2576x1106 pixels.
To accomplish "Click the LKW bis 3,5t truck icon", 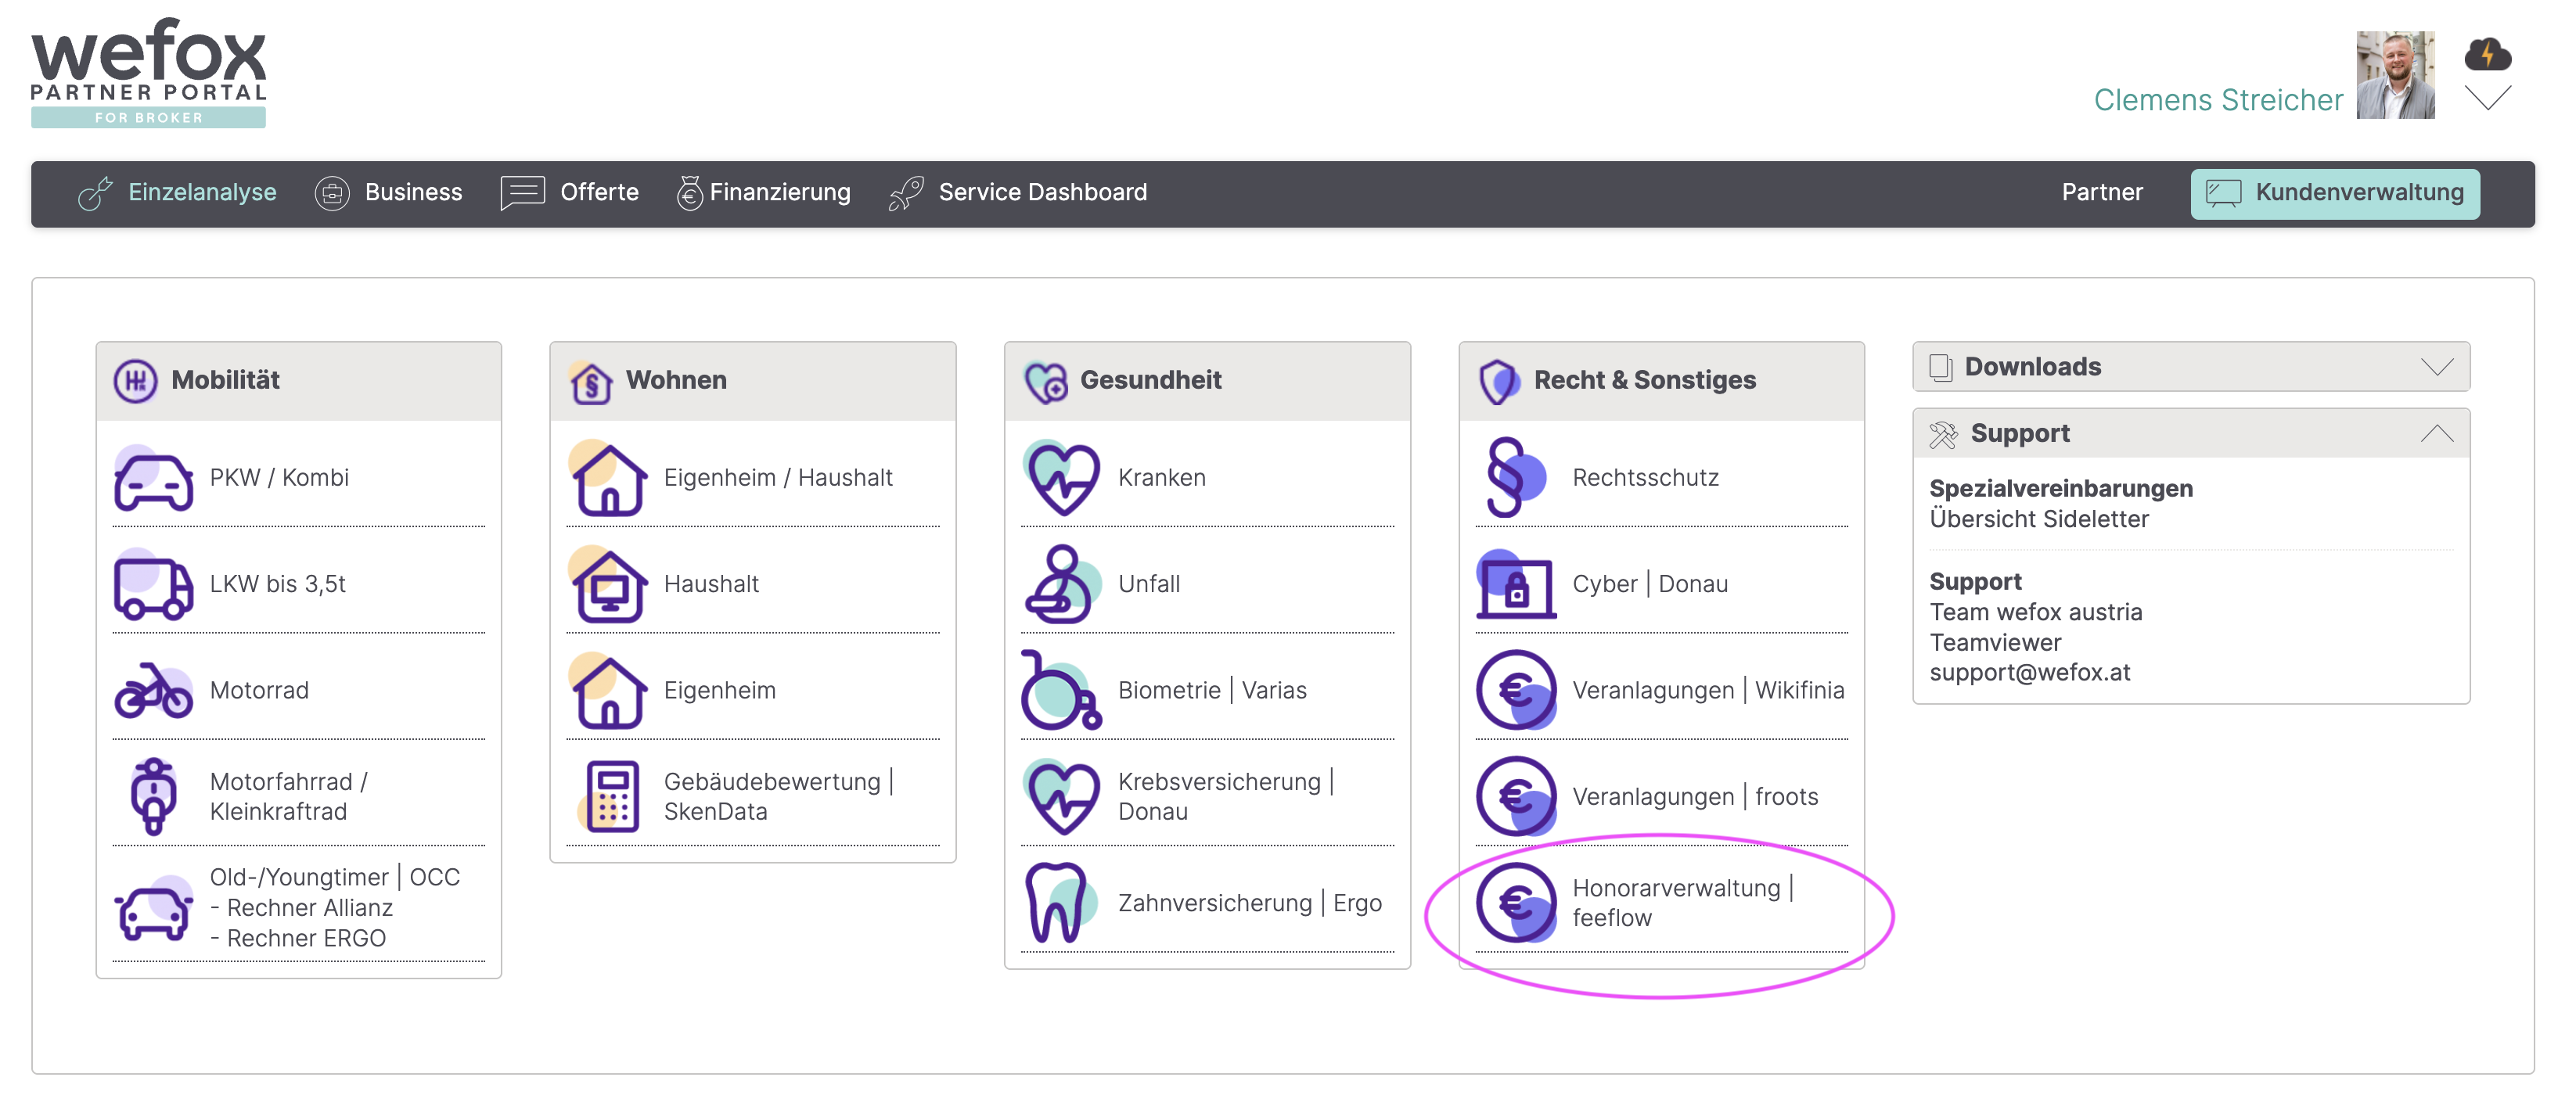I will click(153, 585).
